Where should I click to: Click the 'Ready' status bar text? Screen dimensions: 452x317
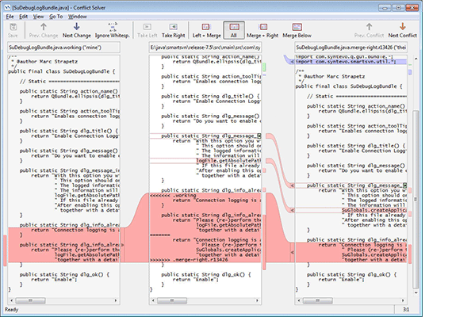coord(12,310)
